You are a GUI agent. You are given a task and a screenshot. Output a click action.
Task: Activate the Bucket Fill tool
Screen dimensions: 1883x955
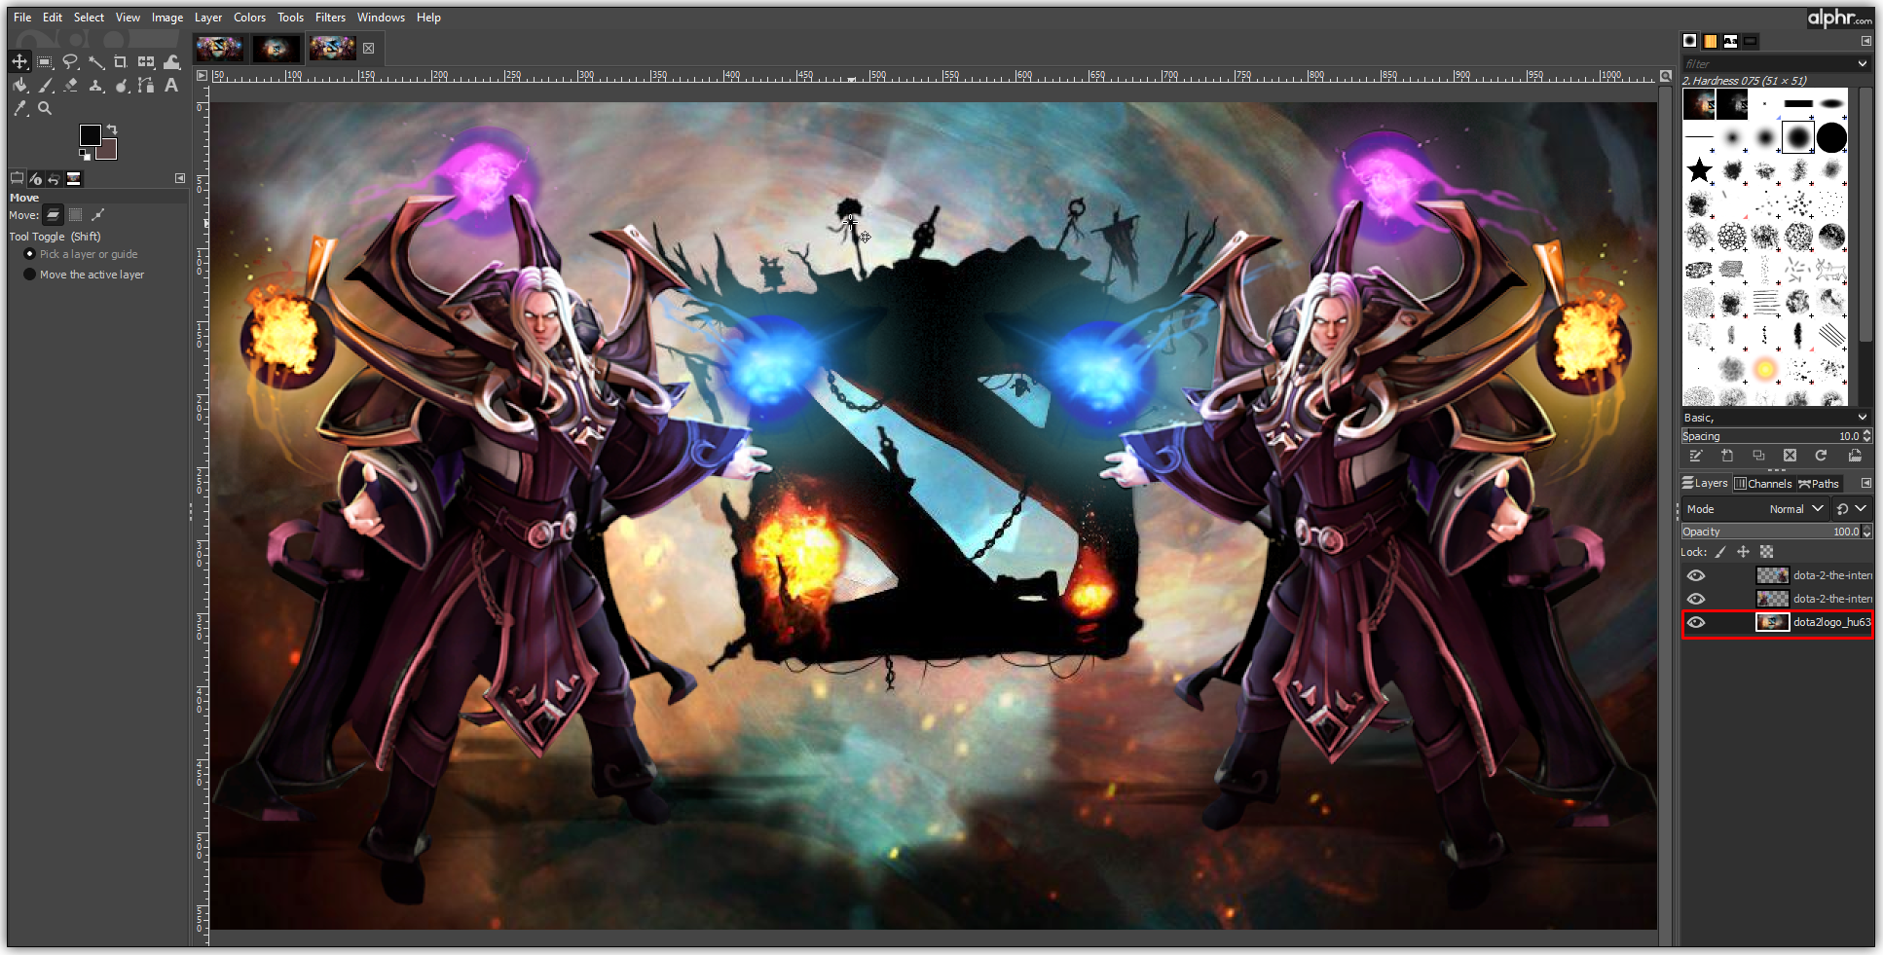point(19,86)
